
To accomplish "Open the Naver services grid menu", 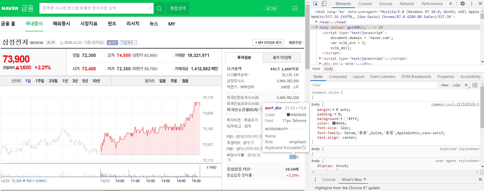I will (x=295, y=8).
